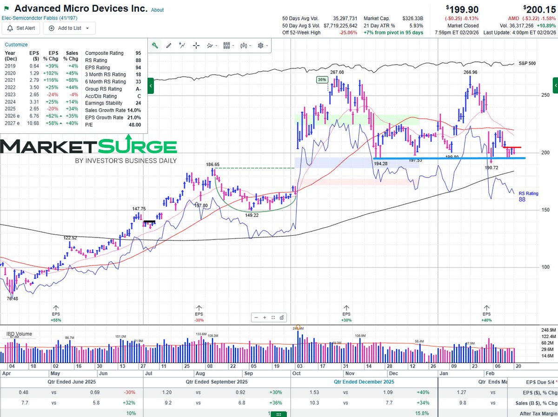Click the short red horizontal line near 200
The image size is (558, 417).
pos(512,147)
